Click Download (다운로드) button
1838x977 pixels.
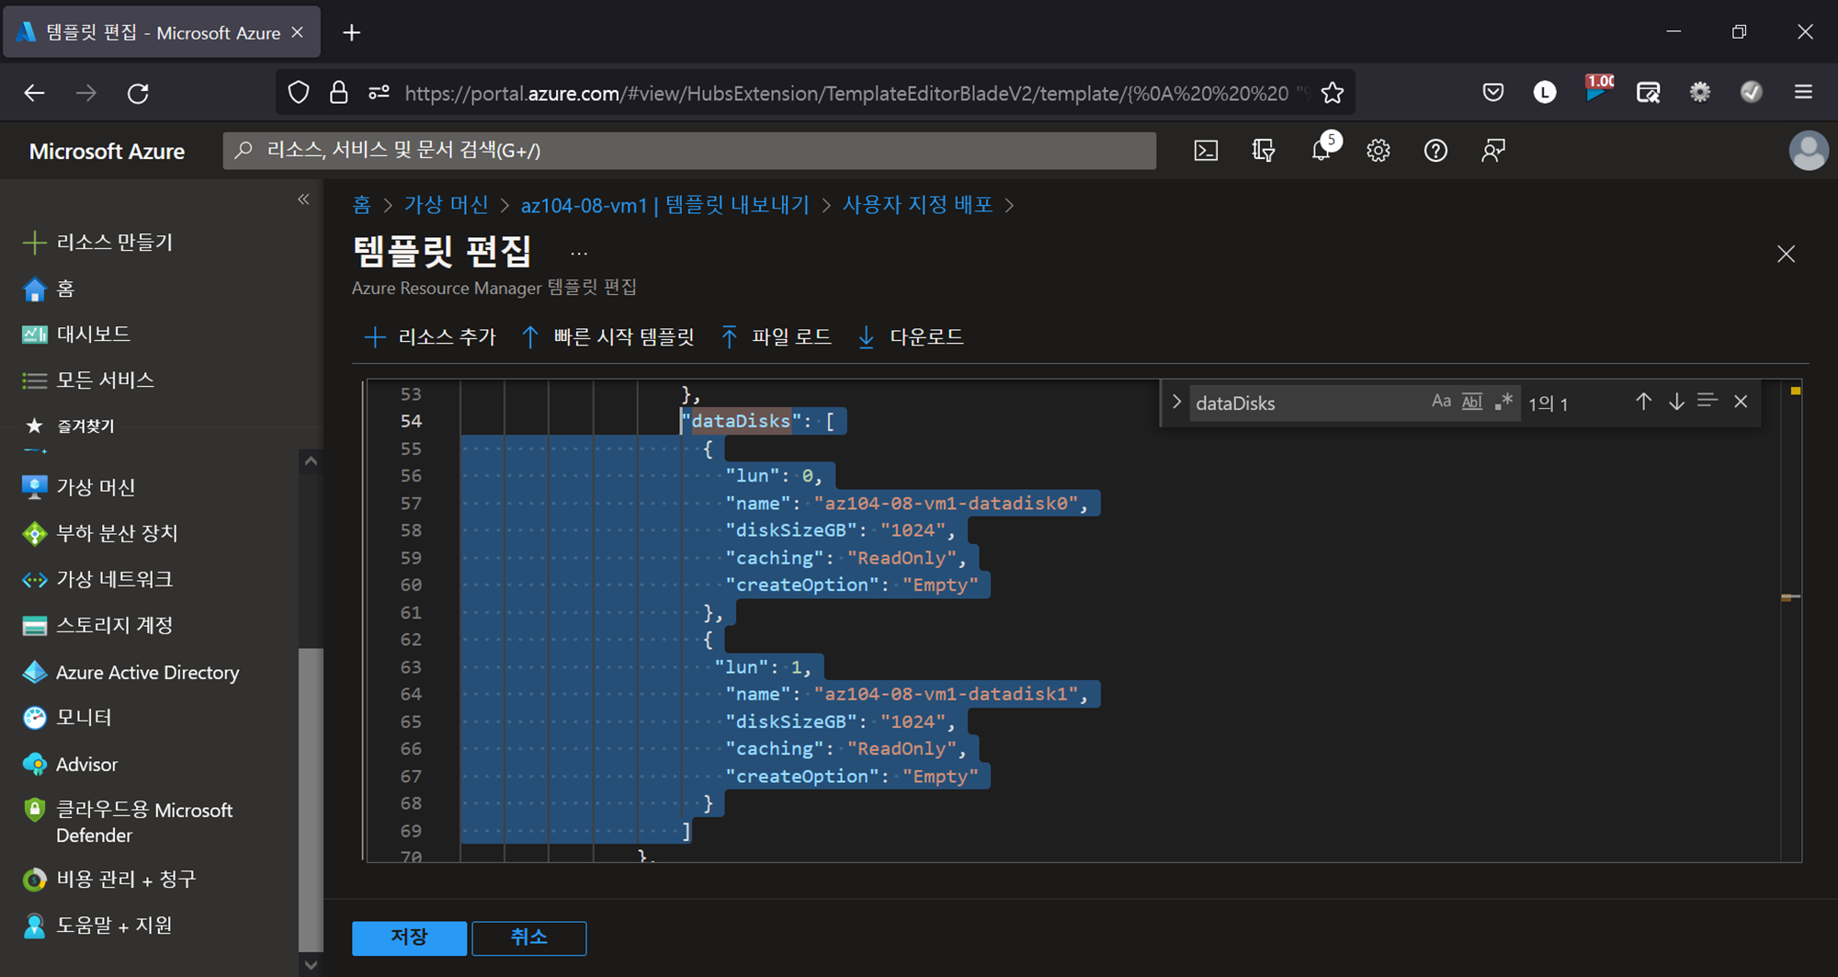(910, 337)
